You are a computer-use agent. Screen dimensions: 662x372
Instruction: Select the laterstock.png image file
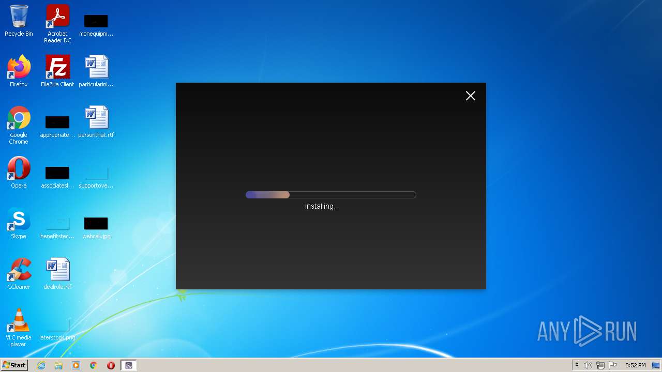(57, 329)
